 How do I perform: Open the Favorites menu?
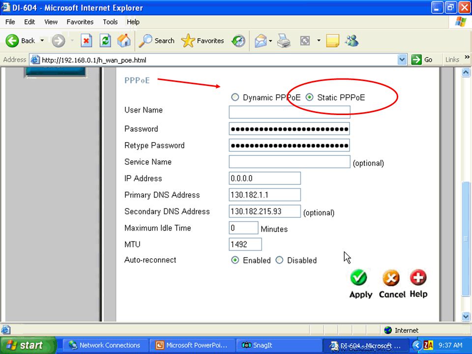(x=80, y=22)
